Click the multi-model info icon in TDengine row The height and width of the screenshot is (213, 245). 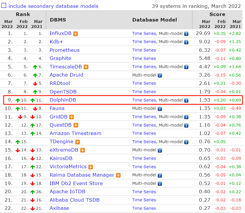click(x=186, y=142)
